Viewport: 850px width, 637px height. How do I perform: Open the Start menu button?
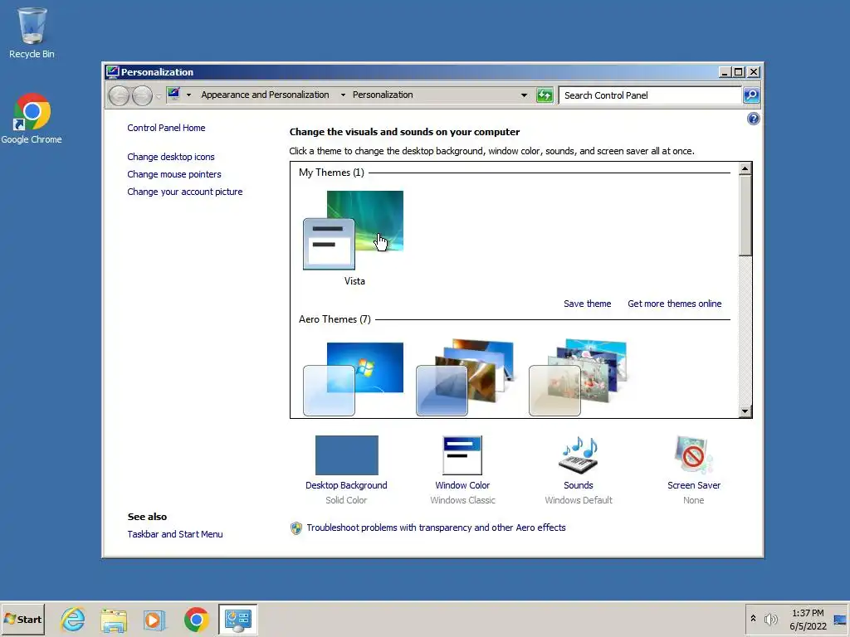(22, 620)
